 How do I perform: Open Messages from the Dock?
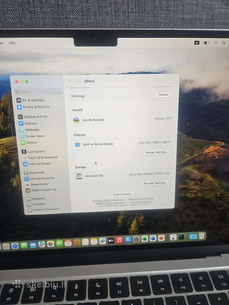click(24, 245)
